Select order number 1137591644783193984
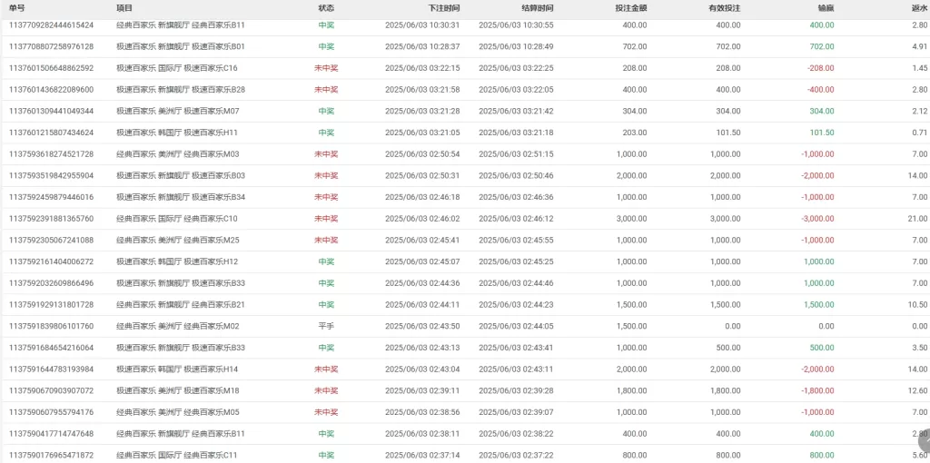 coord(51,369)
